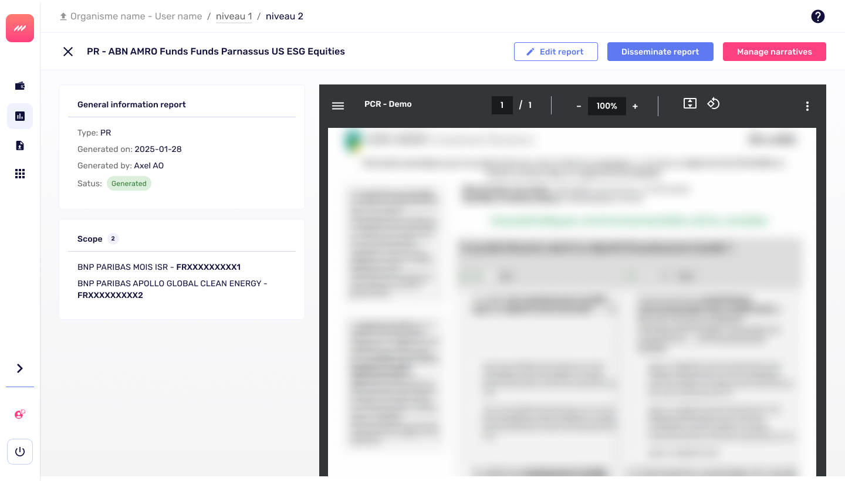Open the bar chart reports section
The width and height of the screenshot is (845, 481).
pyautogui.click(x=20, y=116)
